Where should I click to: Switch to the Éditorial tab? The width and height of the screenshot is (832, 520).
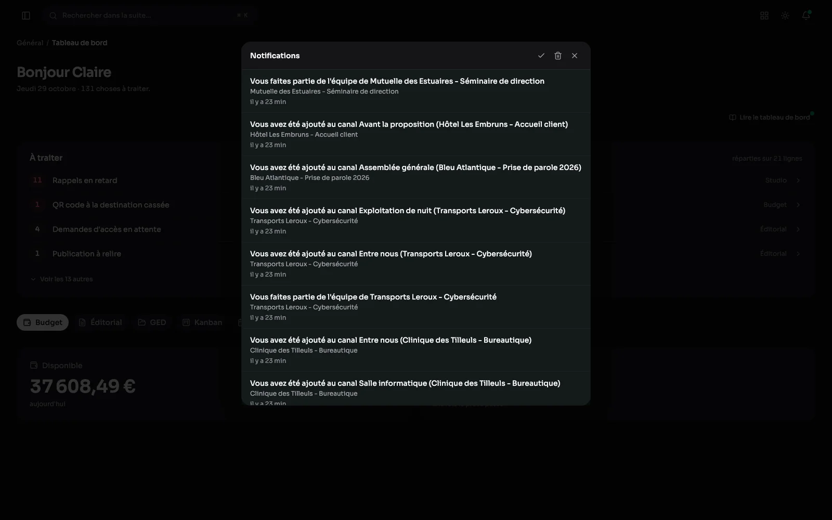(x=100, y=322)
